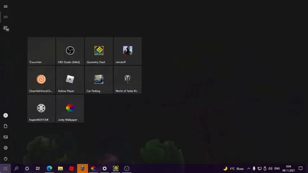Click the microphone tray icon
The width and height of the screenshot is (308, 173).
point(254,169)
